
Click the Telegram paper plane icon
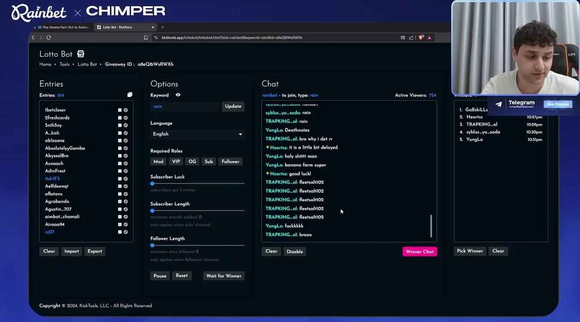click(499, 104)
